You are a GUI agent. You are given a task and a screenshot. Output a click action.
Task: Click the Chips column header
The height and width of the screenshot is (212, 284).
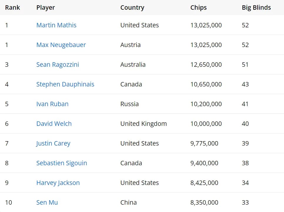tap(198, 8)
